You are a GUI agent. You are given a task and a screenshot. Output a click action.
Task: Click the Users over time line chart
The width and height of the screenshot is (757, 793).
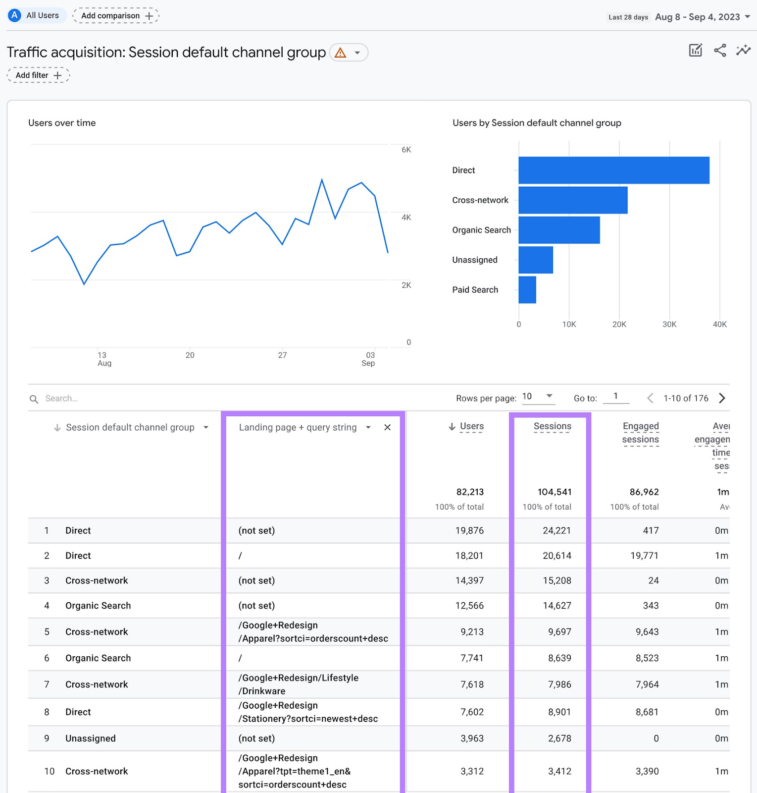click(209, 245)
